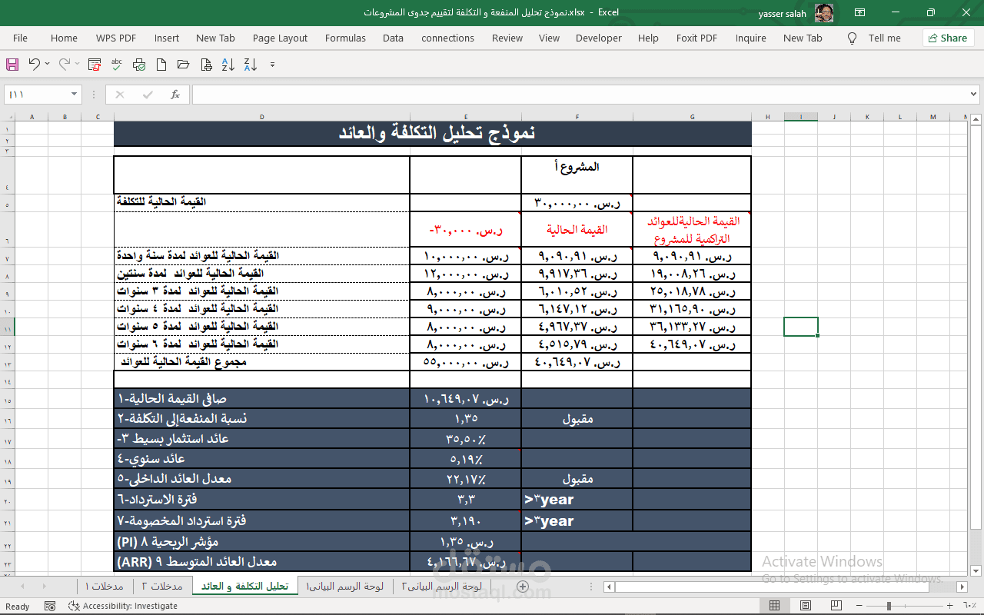Click the form/macro icon beside Redo
The height and width of the screenshot is (615, 984).
point(95,65)
